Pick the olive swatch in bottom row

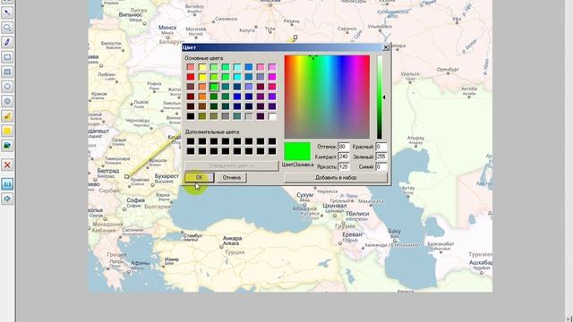pos(202,116)
